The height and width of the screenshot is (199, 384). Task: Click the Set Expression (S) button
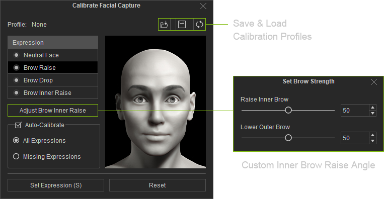[x=56, y=185]
